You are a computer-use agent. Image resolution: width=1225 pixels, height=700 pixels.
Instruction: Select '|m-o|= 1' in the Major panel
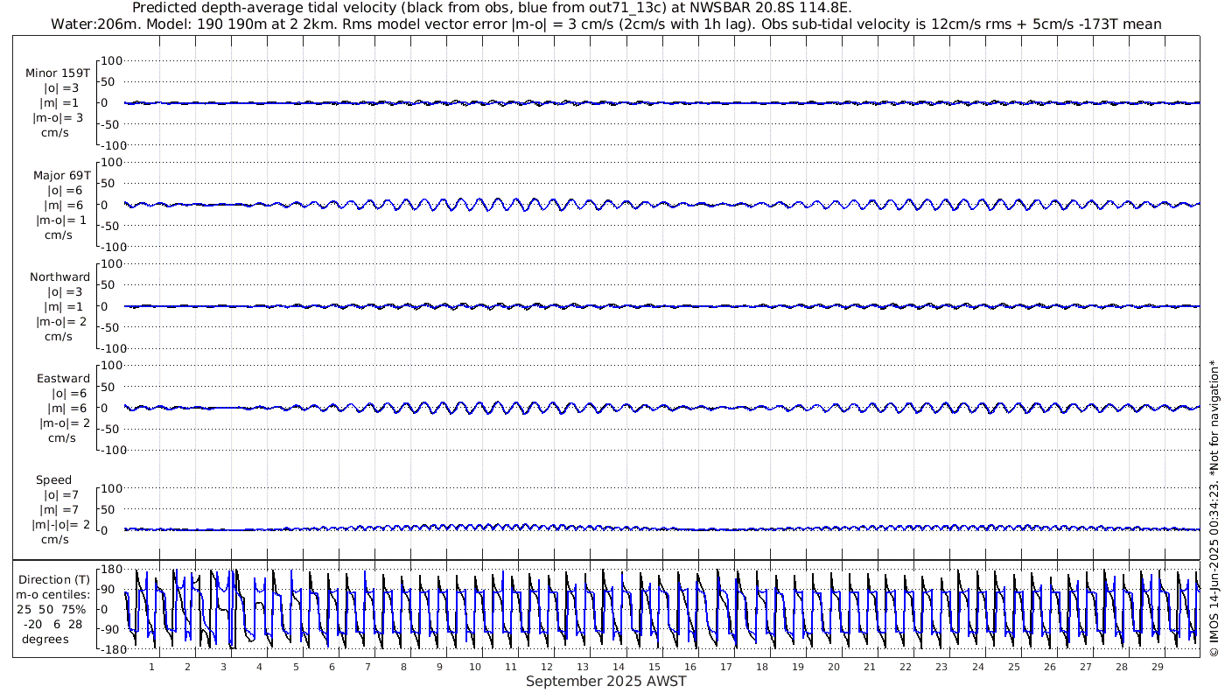click(x=61, y=220)
